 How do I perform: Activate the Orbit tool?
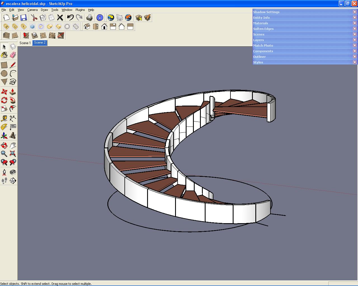[x=4, y=145]
